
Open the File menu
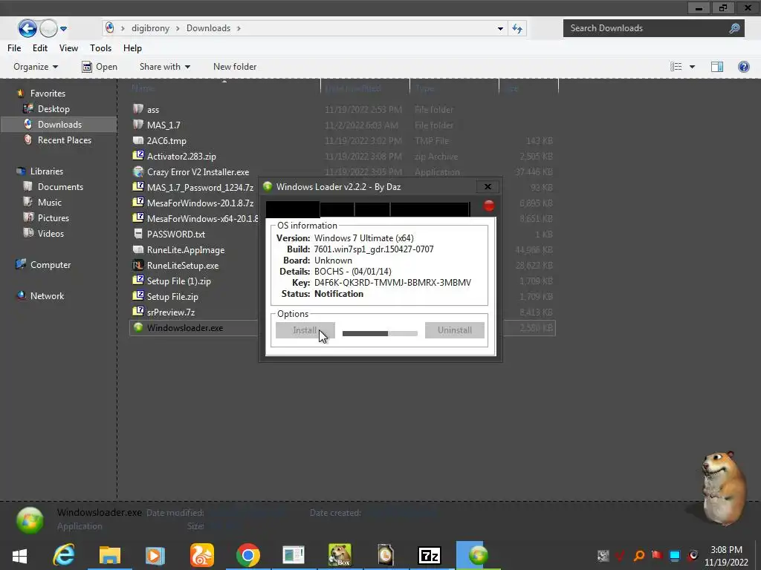pyautogui.click(x=14, y=48)
